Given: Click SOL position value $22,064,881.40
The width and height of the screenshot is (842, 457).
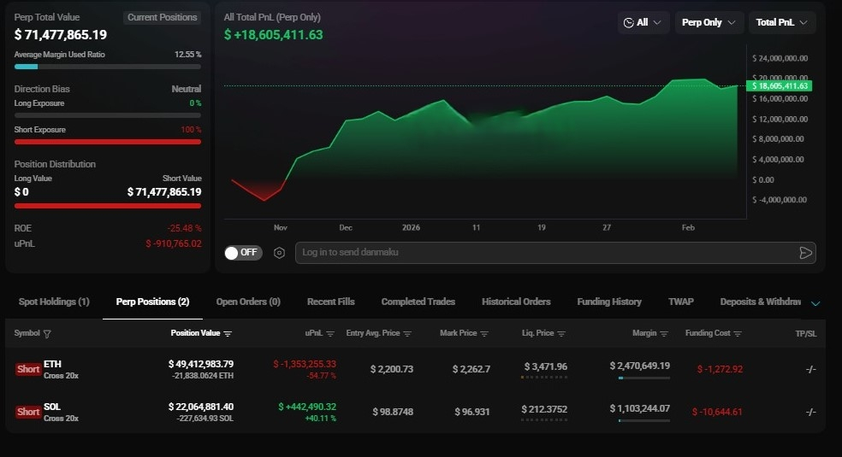Looking at the screenshot, I should tap(201, 407).
